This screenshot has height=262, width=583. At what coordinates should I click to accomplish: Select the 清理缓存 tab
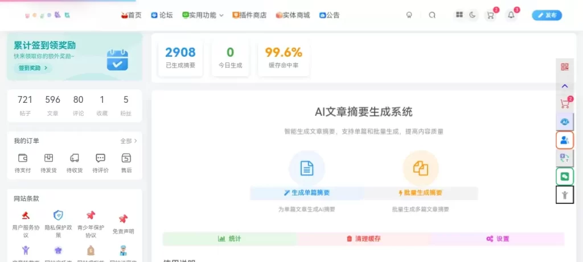(x=363, y=239)
